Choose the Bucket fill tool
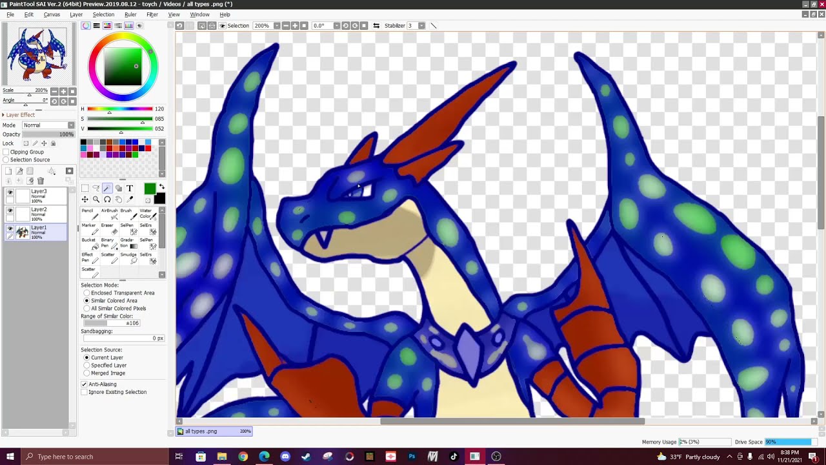 tap(89, 244)
